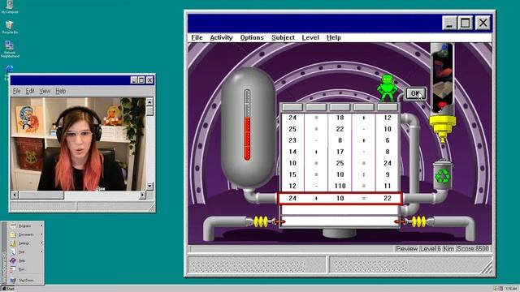The width and height of the screenshot is (520, 292).
Task: Open the Network Neighborhood desktop icon
Action: coord(10,49)
